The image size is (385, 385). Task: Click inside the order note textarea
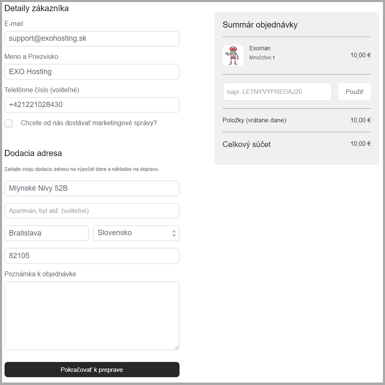point(92,315)
